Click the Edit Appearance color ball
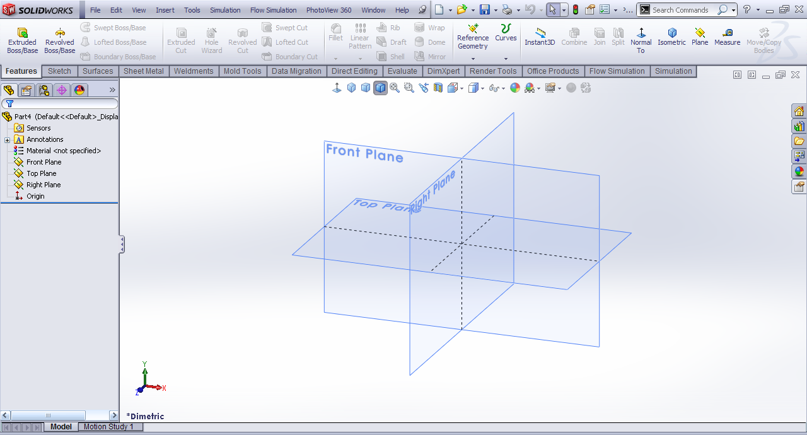The width and height of the screenshot is (807, 435). (x=515, y=88)
